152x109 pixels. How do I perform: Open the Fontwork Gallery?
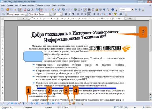click(70, 103)
